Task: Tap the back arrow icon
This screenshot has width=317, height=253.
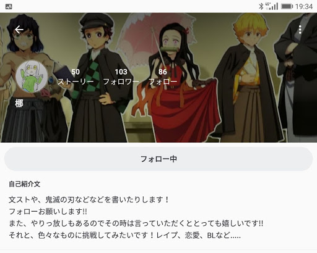Action: (x=19, y=30)
